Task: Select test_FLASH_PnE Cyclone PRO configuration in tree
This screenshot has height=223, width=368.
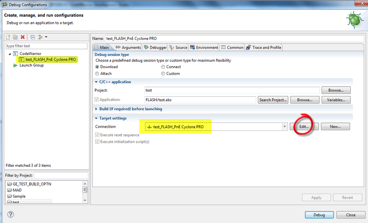Action: pyautogui.click(x=48, y=60)
